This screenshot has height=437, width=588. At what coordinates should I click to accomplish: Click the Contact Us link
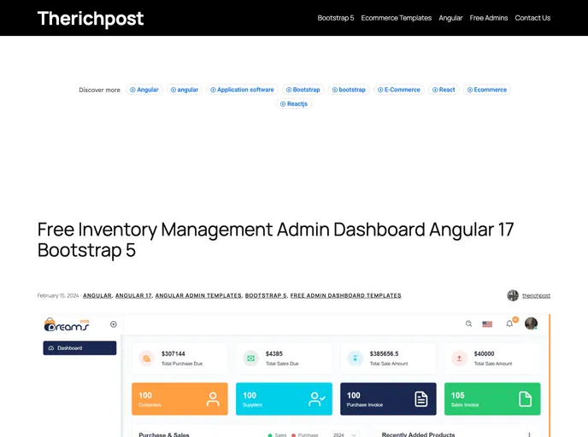pyautogui.click(x=532, y=18)
